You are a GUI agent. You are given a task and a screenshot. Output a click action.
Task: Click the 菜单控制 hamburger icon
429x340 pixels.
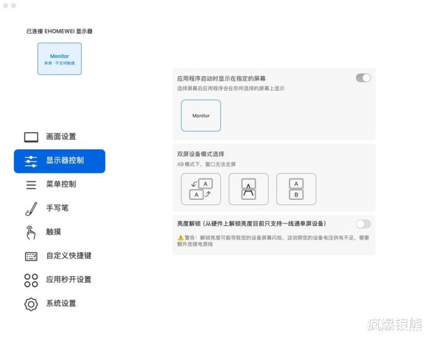click(x=31, y=185)
